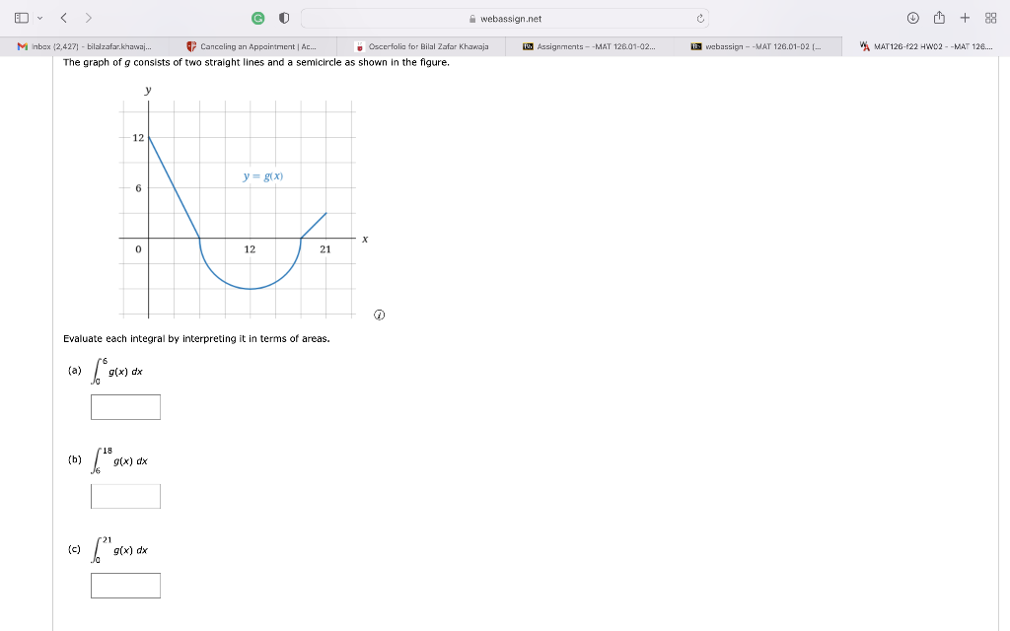
Task: Click the Share icon in Safari toolbar
Action: pyautogui.click(x=939, y=17)
